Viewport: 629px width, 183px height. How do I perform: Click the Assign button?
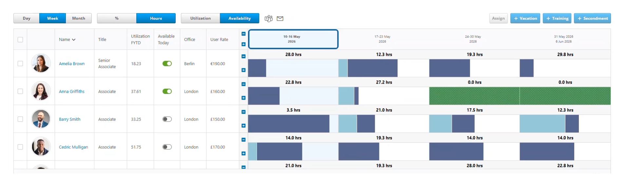pyautogui.click(x=498, y=18)
